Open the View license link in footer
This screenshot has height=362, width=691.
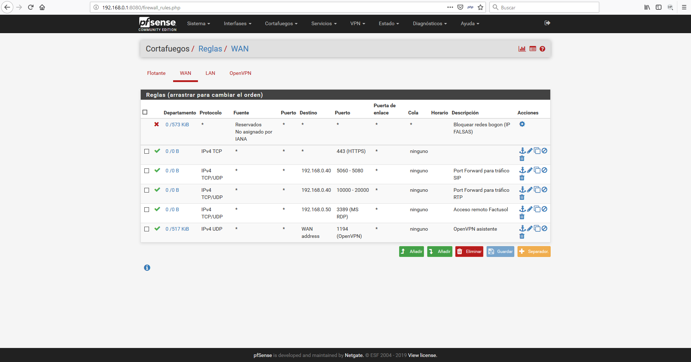tap(423, 355)
